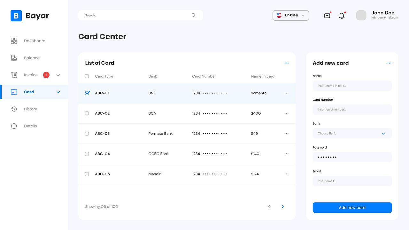Screen dimensions: 409x230
Task: Navigate to History in the sidebar
Action: [30, 109]
